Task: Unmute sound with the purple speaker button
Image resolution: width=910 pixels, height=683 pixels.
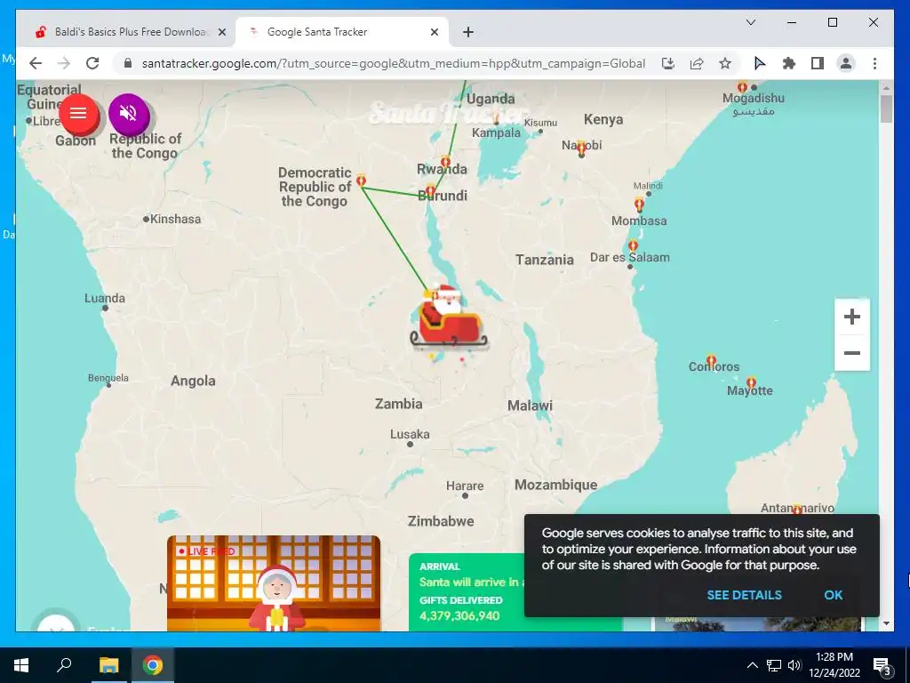Action: (x=128, y=114)
